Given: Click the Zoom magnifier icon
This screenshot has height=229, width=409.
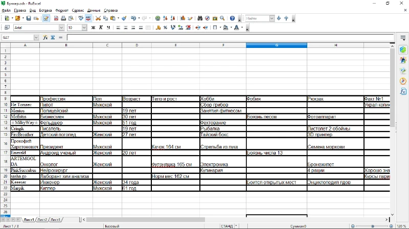Looking at the screenshot, I should tap(222, 18).
